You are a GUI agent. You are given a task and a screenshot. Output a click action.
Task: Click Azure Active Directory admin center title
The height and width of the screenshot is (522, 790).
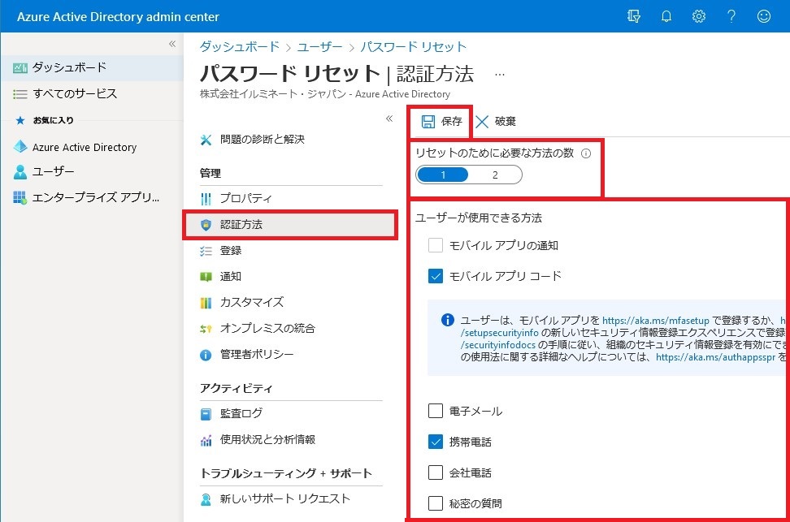coord(118,16)
